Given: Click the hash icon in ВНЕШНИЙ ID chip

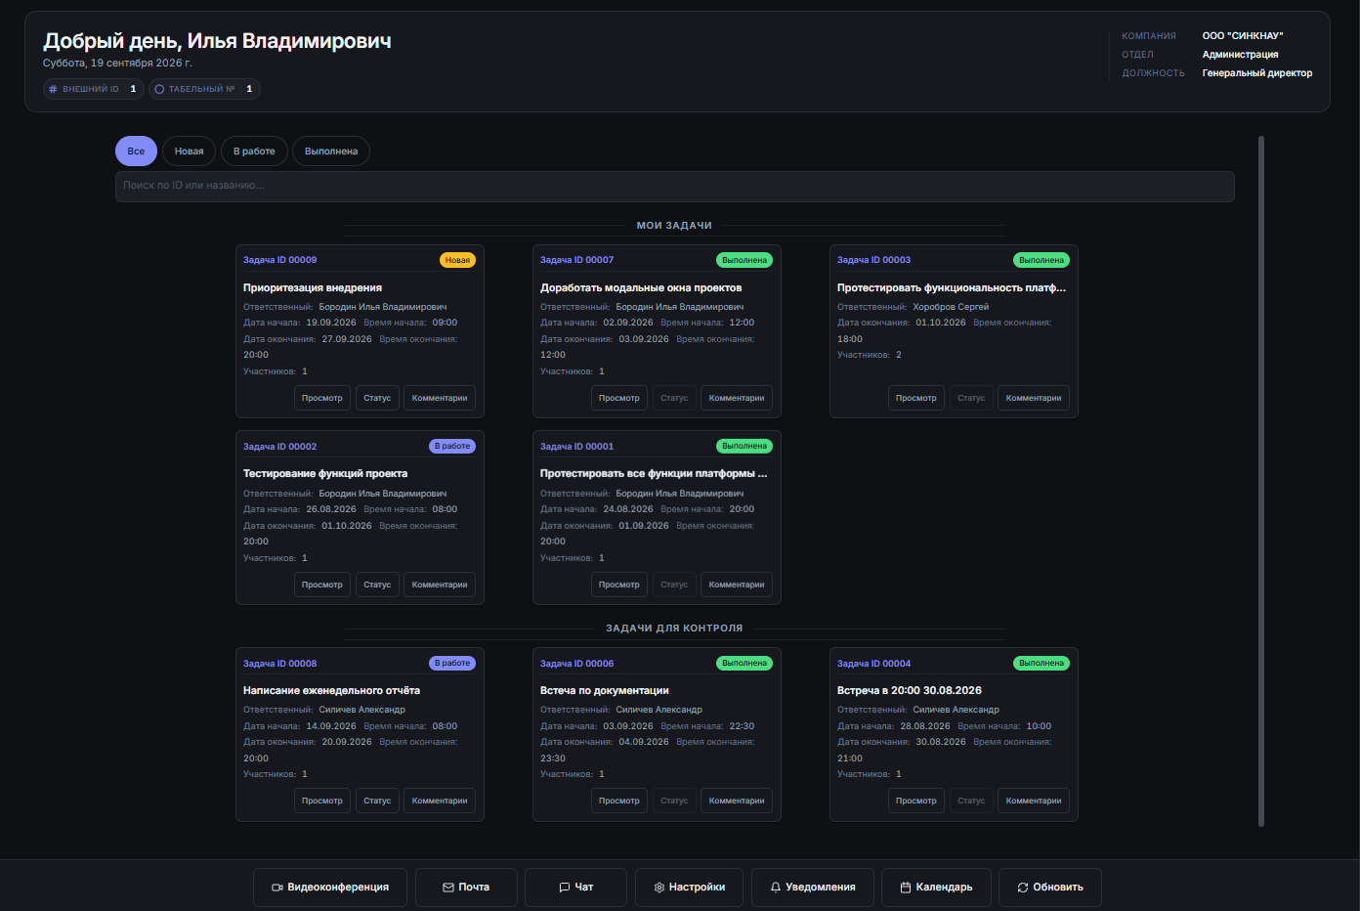Looking at the screenshot, I should click(53, 89).
